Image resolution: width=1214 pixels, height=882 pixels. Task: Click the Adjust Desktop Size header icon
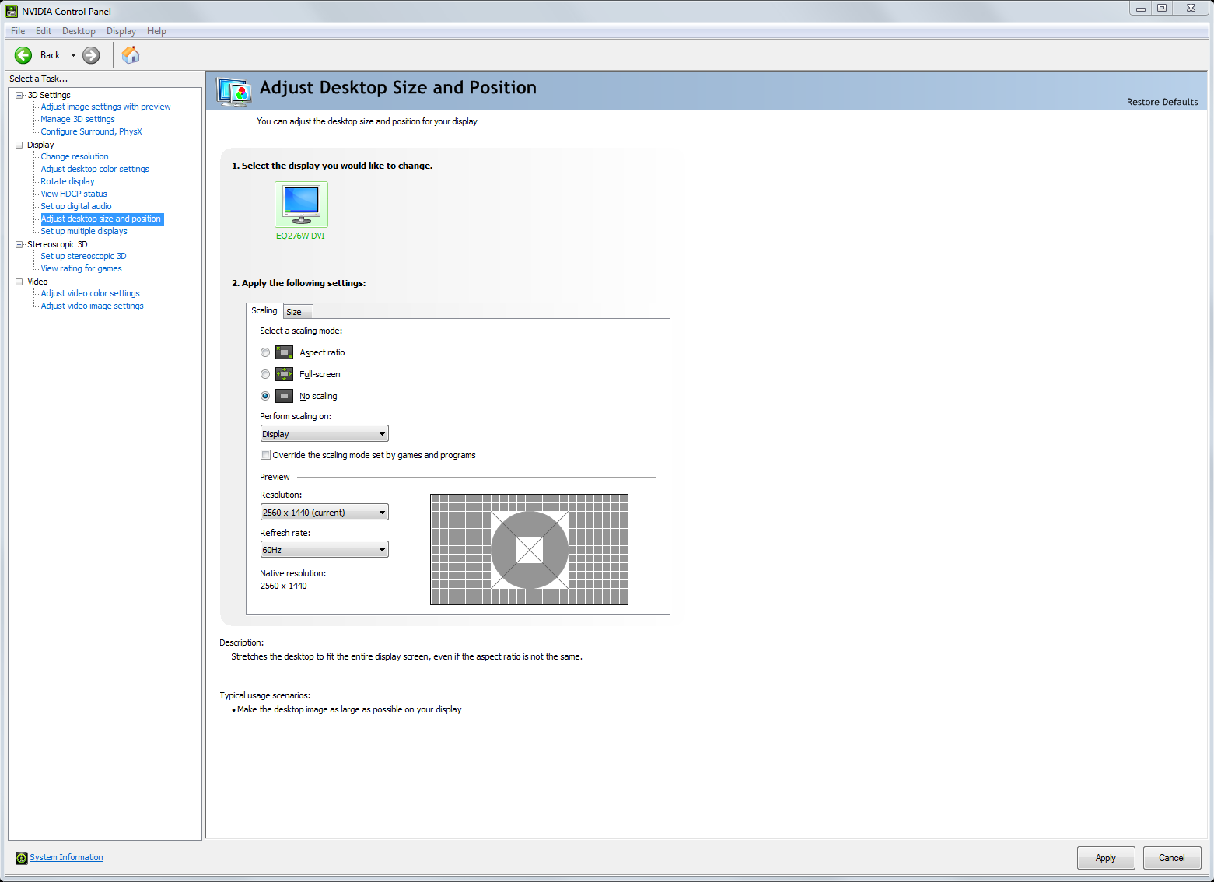[x=234, y=91]
